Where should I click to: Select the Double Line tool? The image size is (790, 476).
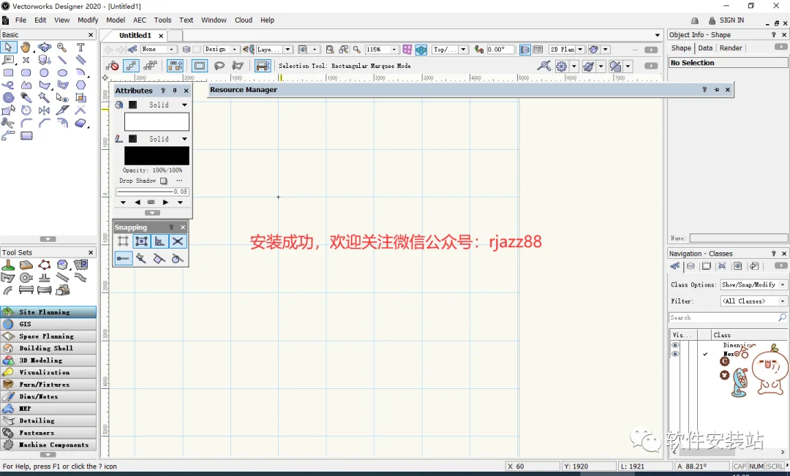point(80,60)
